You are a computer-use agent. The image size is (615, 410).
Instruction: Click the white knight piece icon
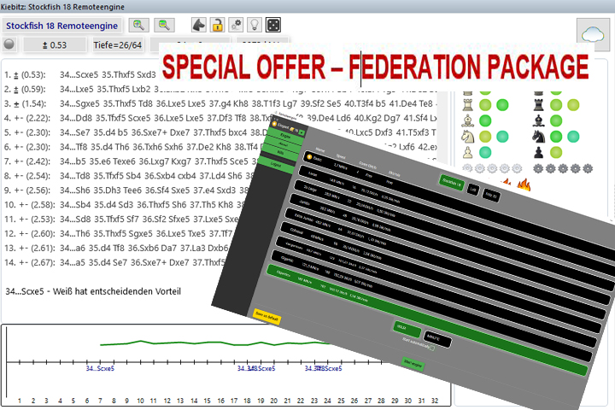(468, 134)
